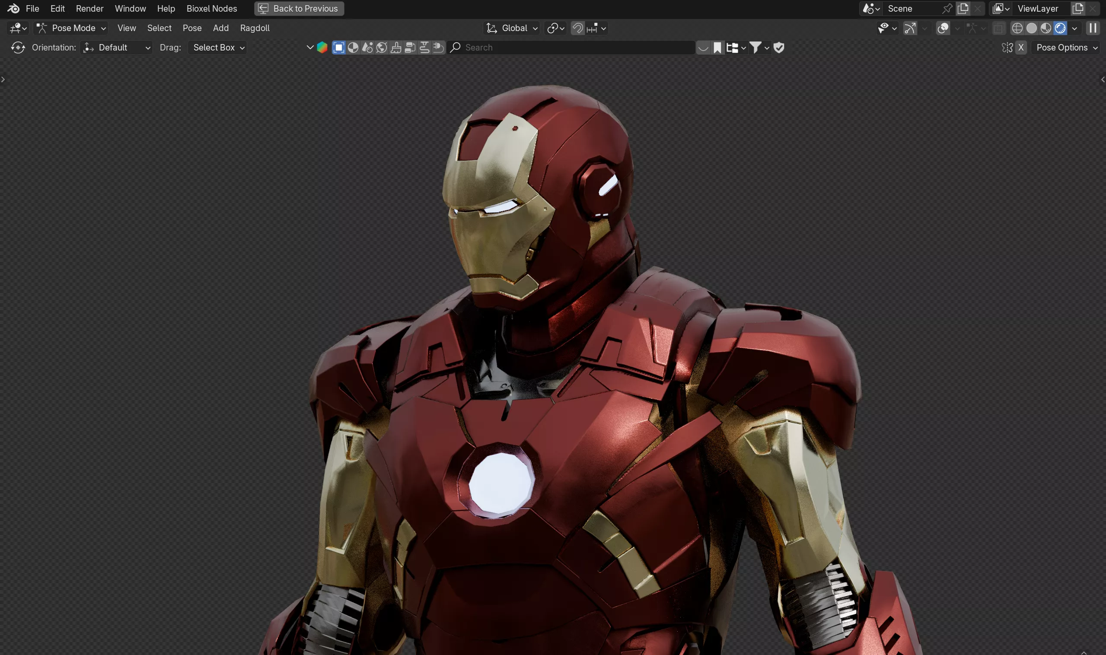The height and width of the screenshot is (655, 1106).
Task: Click the new scene duplicate icon
Action: (x=963, y=8)
